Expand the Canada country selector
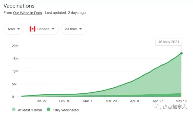 [43, 29]
